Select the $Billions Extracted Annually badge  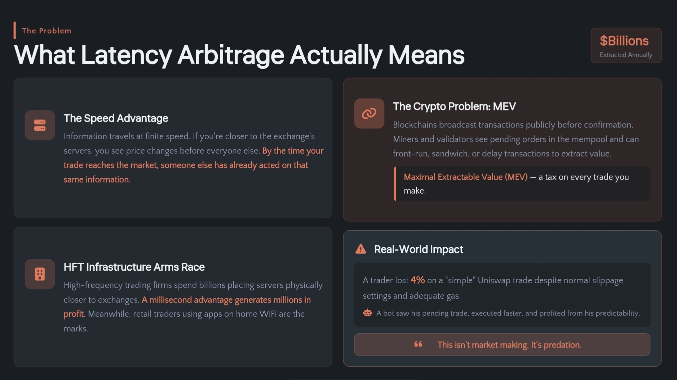pyautogui.click(x=626, y=45)
